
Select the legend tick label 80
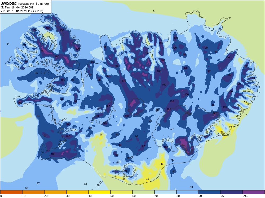tap(178, 196)
